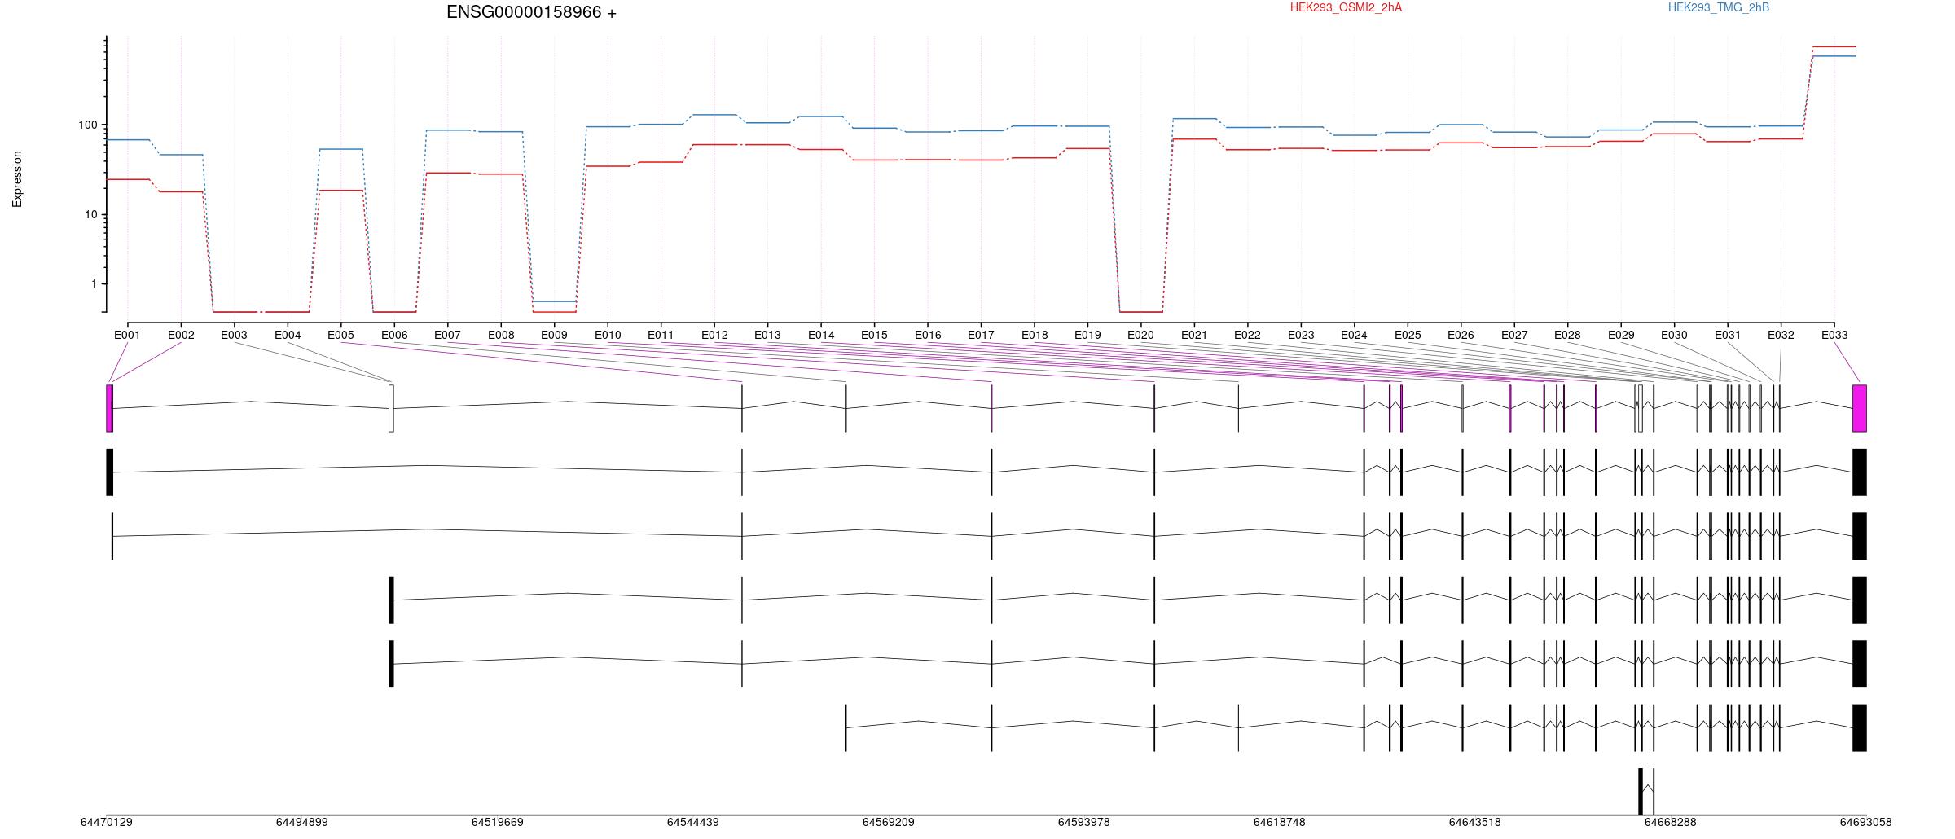
Task: Click genomic coordinate 64544439
Action: 693,822
